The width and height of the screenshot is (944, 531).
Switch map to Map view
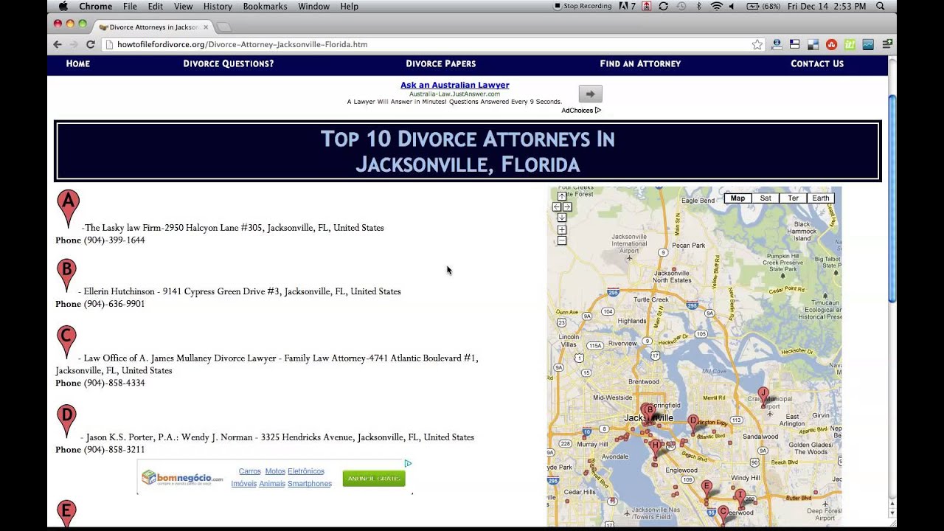737,198
